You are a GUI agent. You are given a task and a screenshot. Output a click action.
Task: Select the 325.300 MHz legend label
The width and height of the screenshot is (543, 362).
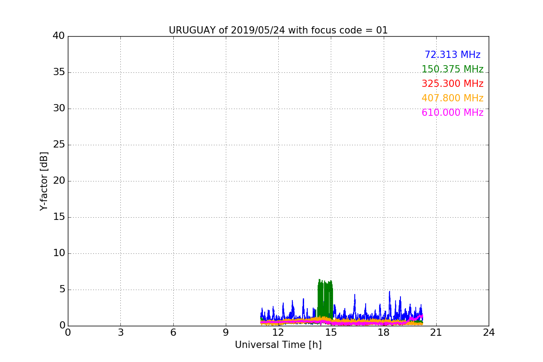coord(452,84)
